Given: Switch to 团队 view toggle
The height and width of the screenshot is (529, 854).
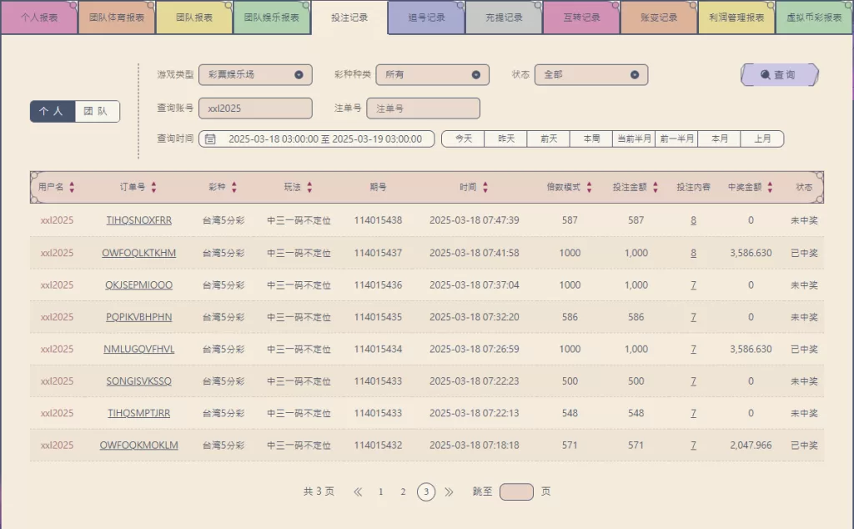Looking at the screenshot, I should (97, 111).
